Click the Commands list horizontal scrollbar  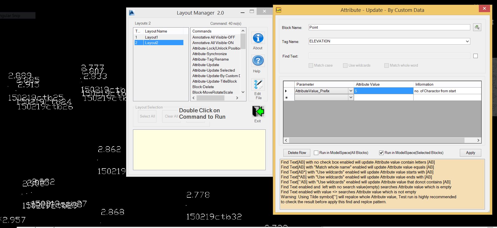pyautogui.click(x=215, y=98)
